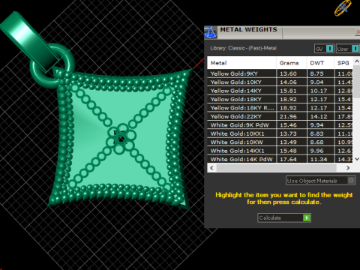Click the 15.46 grams value
360x270 pixels.
(288, 125)
